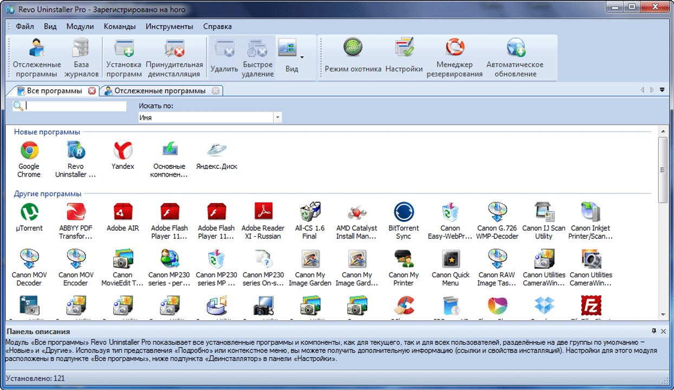Open the Модули menu
The image size is (674, 390).
(x=80, y=26)
